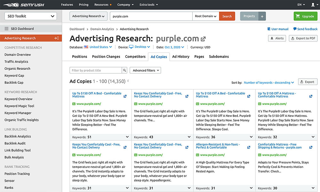Image resolution: width=320 pixels, height=192 pixels.
Task: Click the Dashboard breadcrumb
Action: (x=77, y=29)
